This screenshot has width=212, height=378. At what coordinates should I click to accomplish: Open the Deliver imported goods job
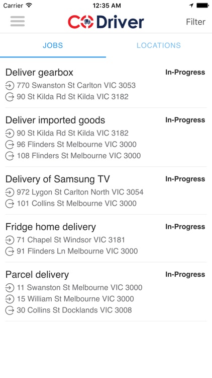[x=106, y=138]
